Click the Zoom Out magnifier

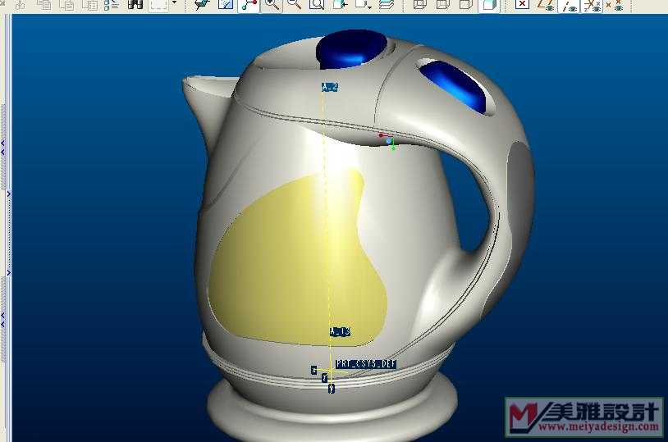[x=294, y=4]
